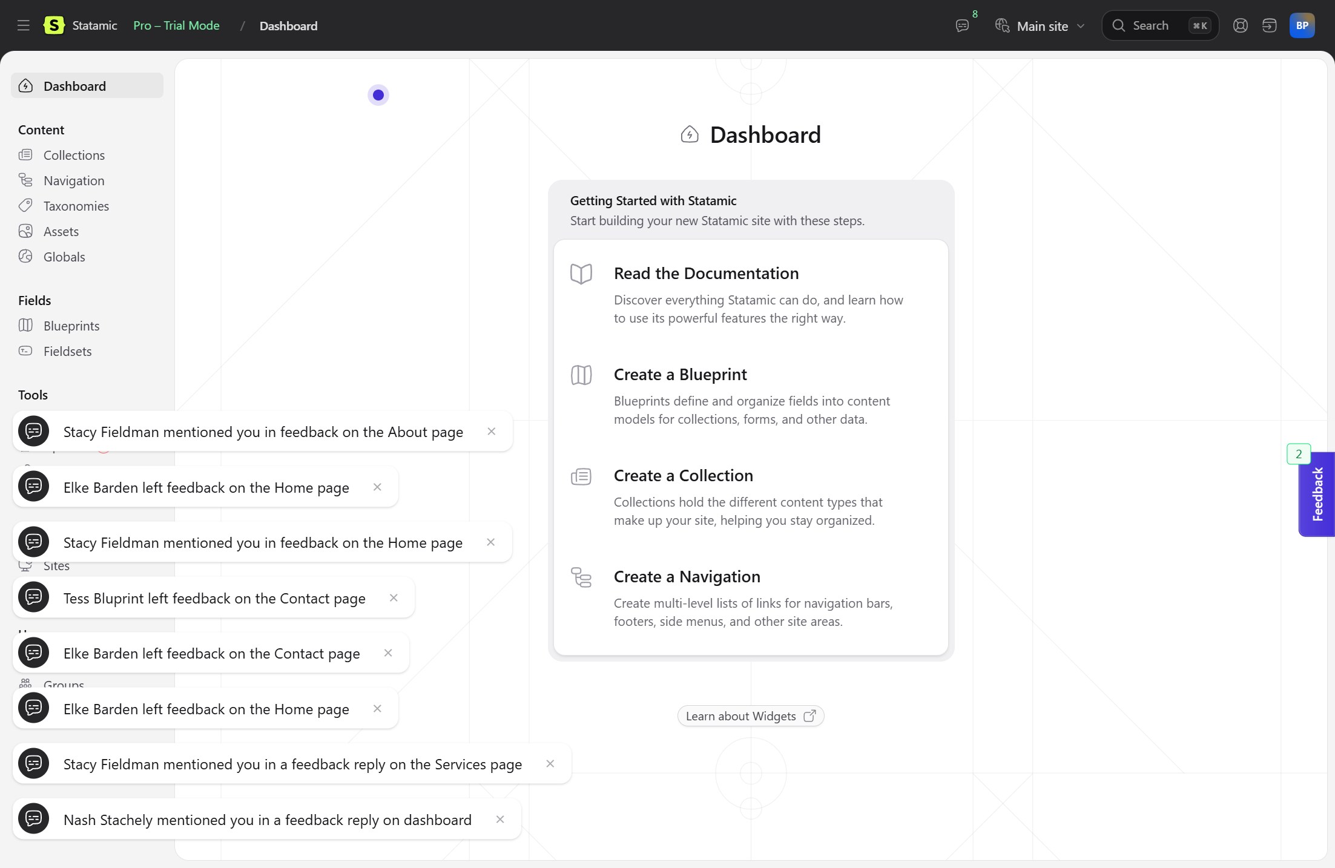
Task: Click Create a Collection in getting started
Action: point(683,476)
